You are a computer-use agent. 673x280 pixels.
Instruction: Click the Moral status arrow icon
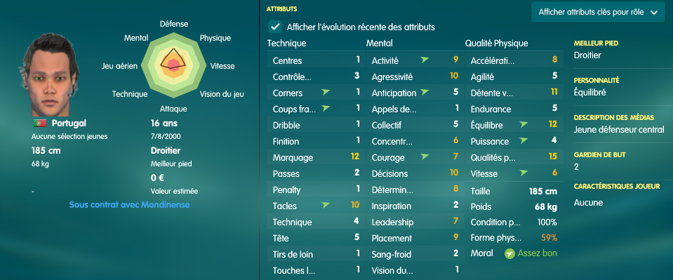click(x=509, y=254)
